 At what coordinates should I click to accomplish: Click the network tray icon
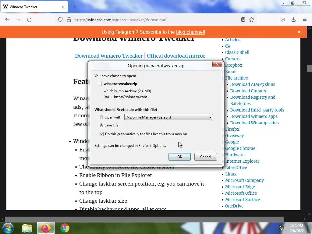coord(281,228)
